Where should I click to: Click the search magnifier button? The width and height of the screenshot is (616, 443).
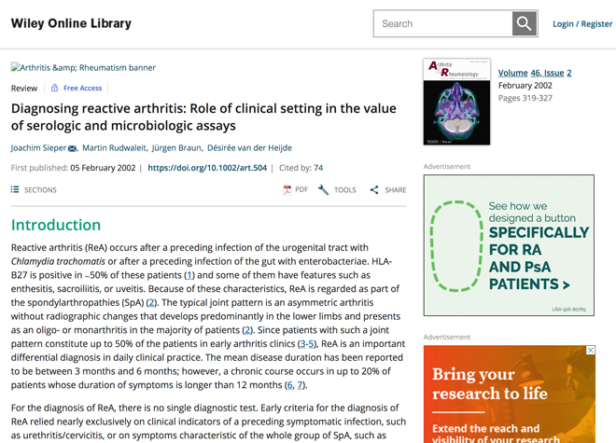click(x=525, y=23)
